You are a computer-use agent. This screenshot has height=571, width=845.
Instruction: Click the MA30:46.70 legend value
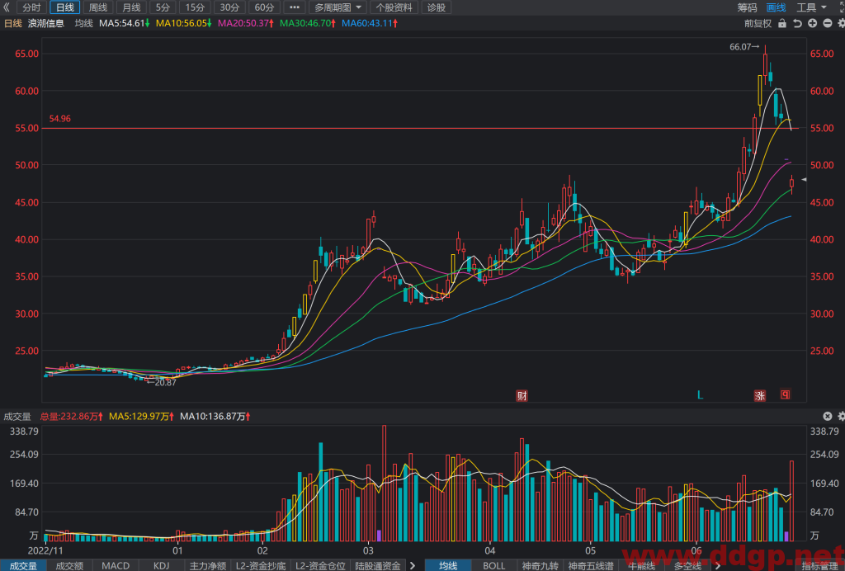(x=308, y=24)
